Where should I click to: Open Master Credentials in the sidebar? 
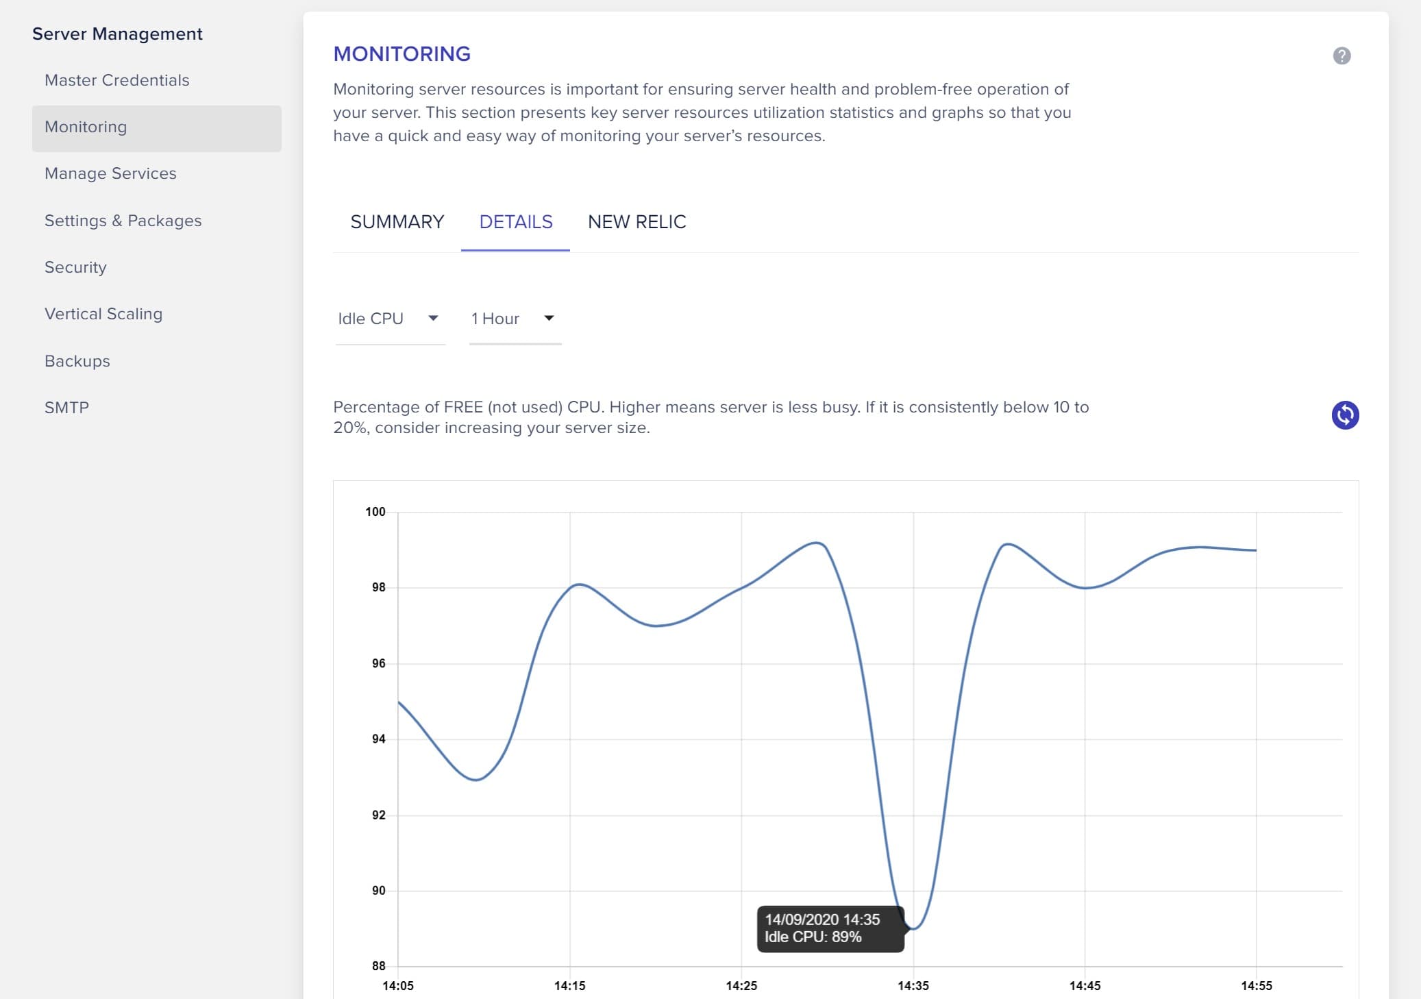(116, 80)
